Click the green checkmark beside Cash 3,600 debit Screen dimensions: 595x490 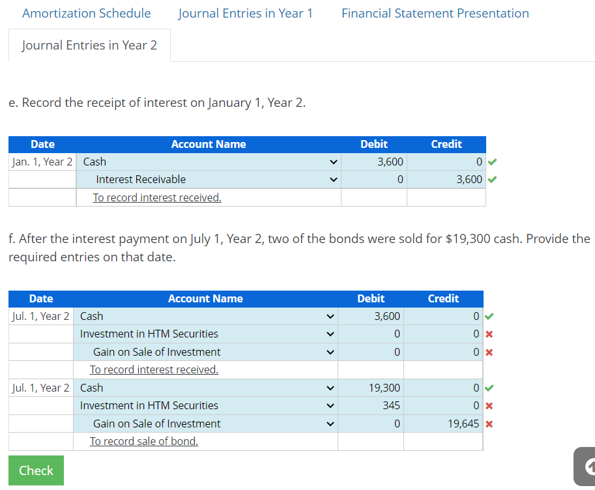point(492,162)
